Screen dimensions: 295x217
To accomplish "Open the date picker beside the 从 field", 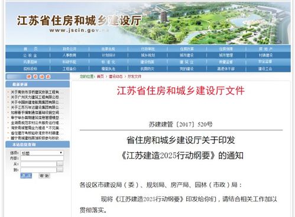I will pyautogui.click(x=60, y=164).
